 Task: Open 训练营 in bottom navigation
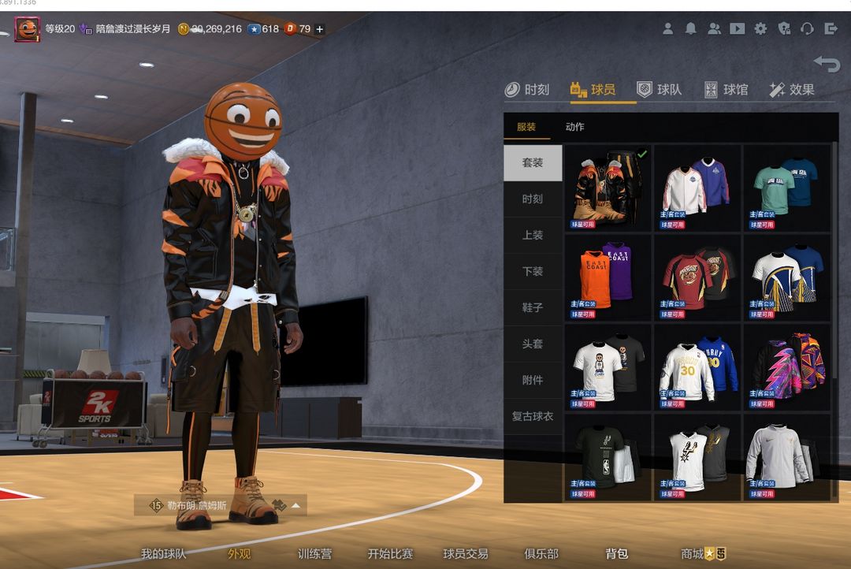point(314,554)
